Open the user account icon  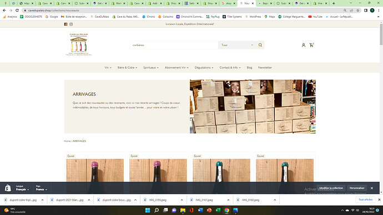(x=304, y=45)
